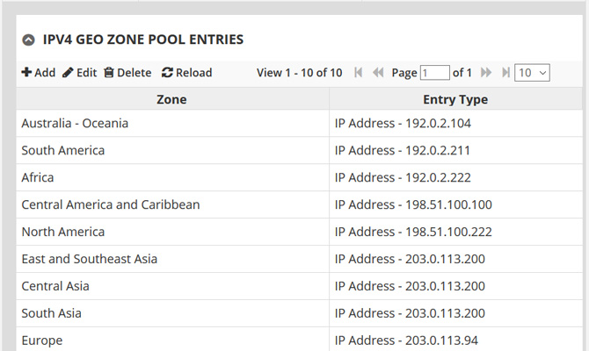
Task: Click the Reload refresh icon
Action: (167, 73)
